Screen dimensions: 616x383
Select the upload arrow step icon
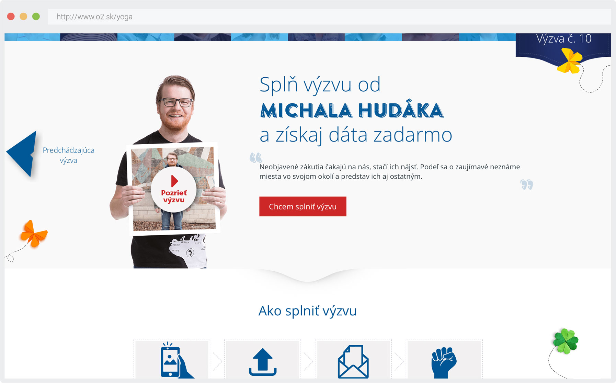pyautogui.click(x=262, y=362)
